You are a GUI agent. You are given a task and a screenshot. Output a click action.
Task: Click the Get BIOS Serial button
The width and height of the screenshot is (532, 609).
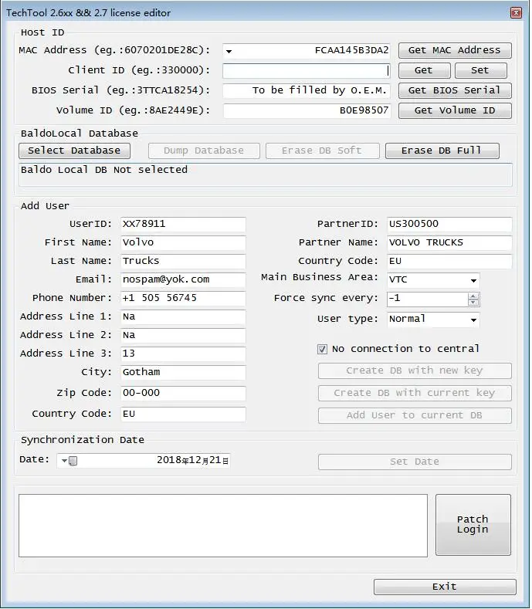pyautogui.click(x=455, y=90)
